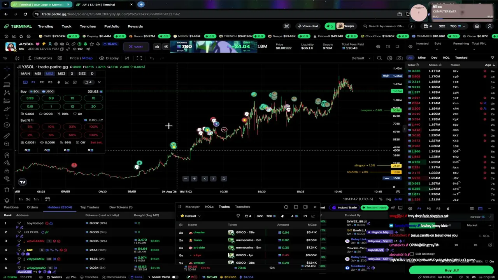Screen dimensions: 498x280
Task: Select the KOLs tab in trades panel
Action: click(209, 207)
